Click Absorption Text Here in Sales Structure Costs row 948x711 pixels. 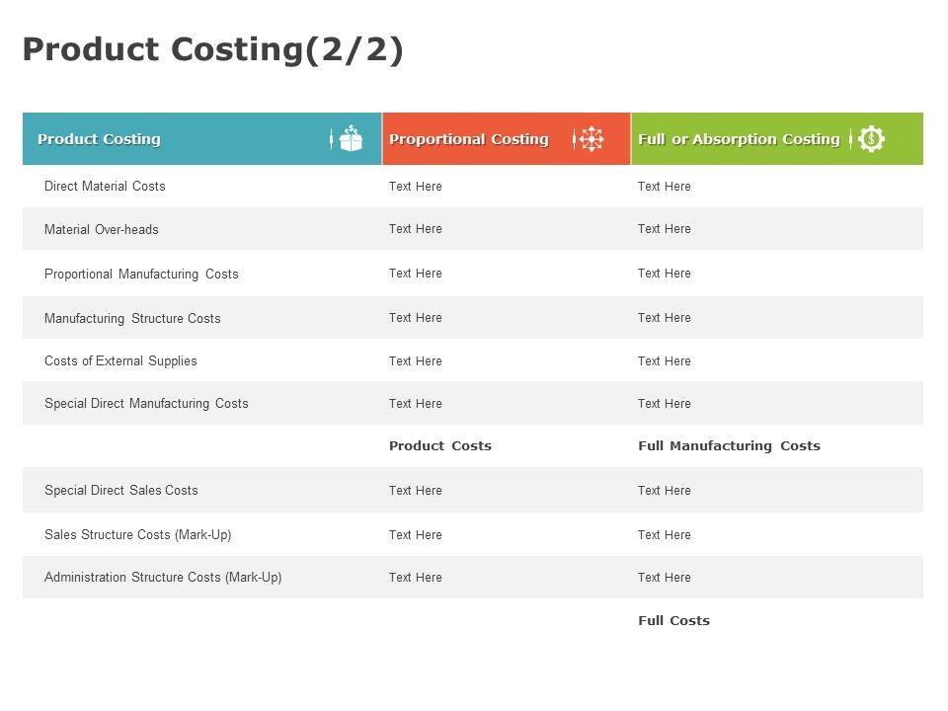click(664, 535)
